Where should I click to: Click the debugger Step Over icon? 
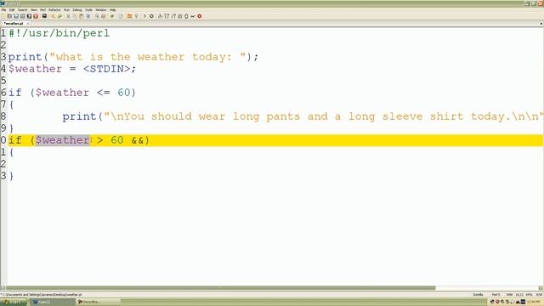(167, 16)
